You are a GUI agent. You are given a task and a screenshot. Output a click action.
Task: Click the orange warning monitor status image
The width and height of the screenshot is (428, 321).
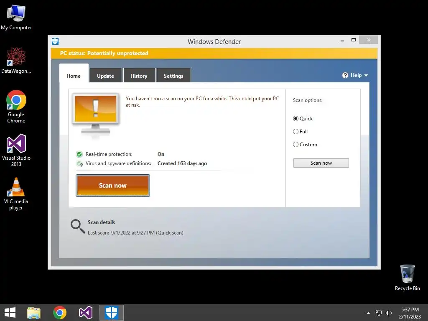point(96,115)
